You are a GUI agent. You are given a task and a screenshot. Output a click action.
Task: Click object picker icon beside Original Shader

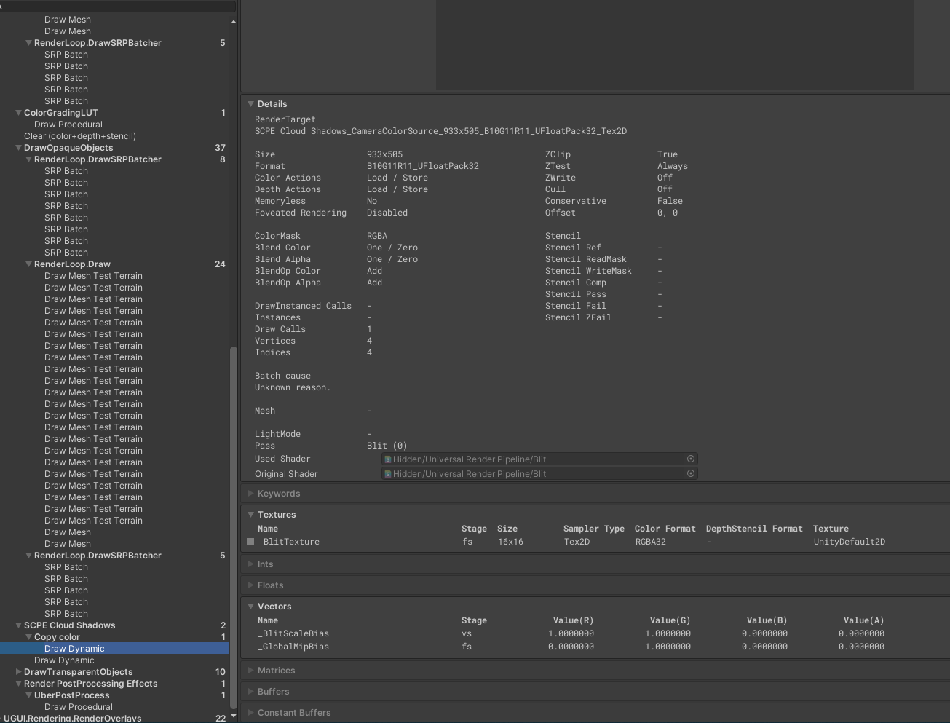tap(690, 473)
